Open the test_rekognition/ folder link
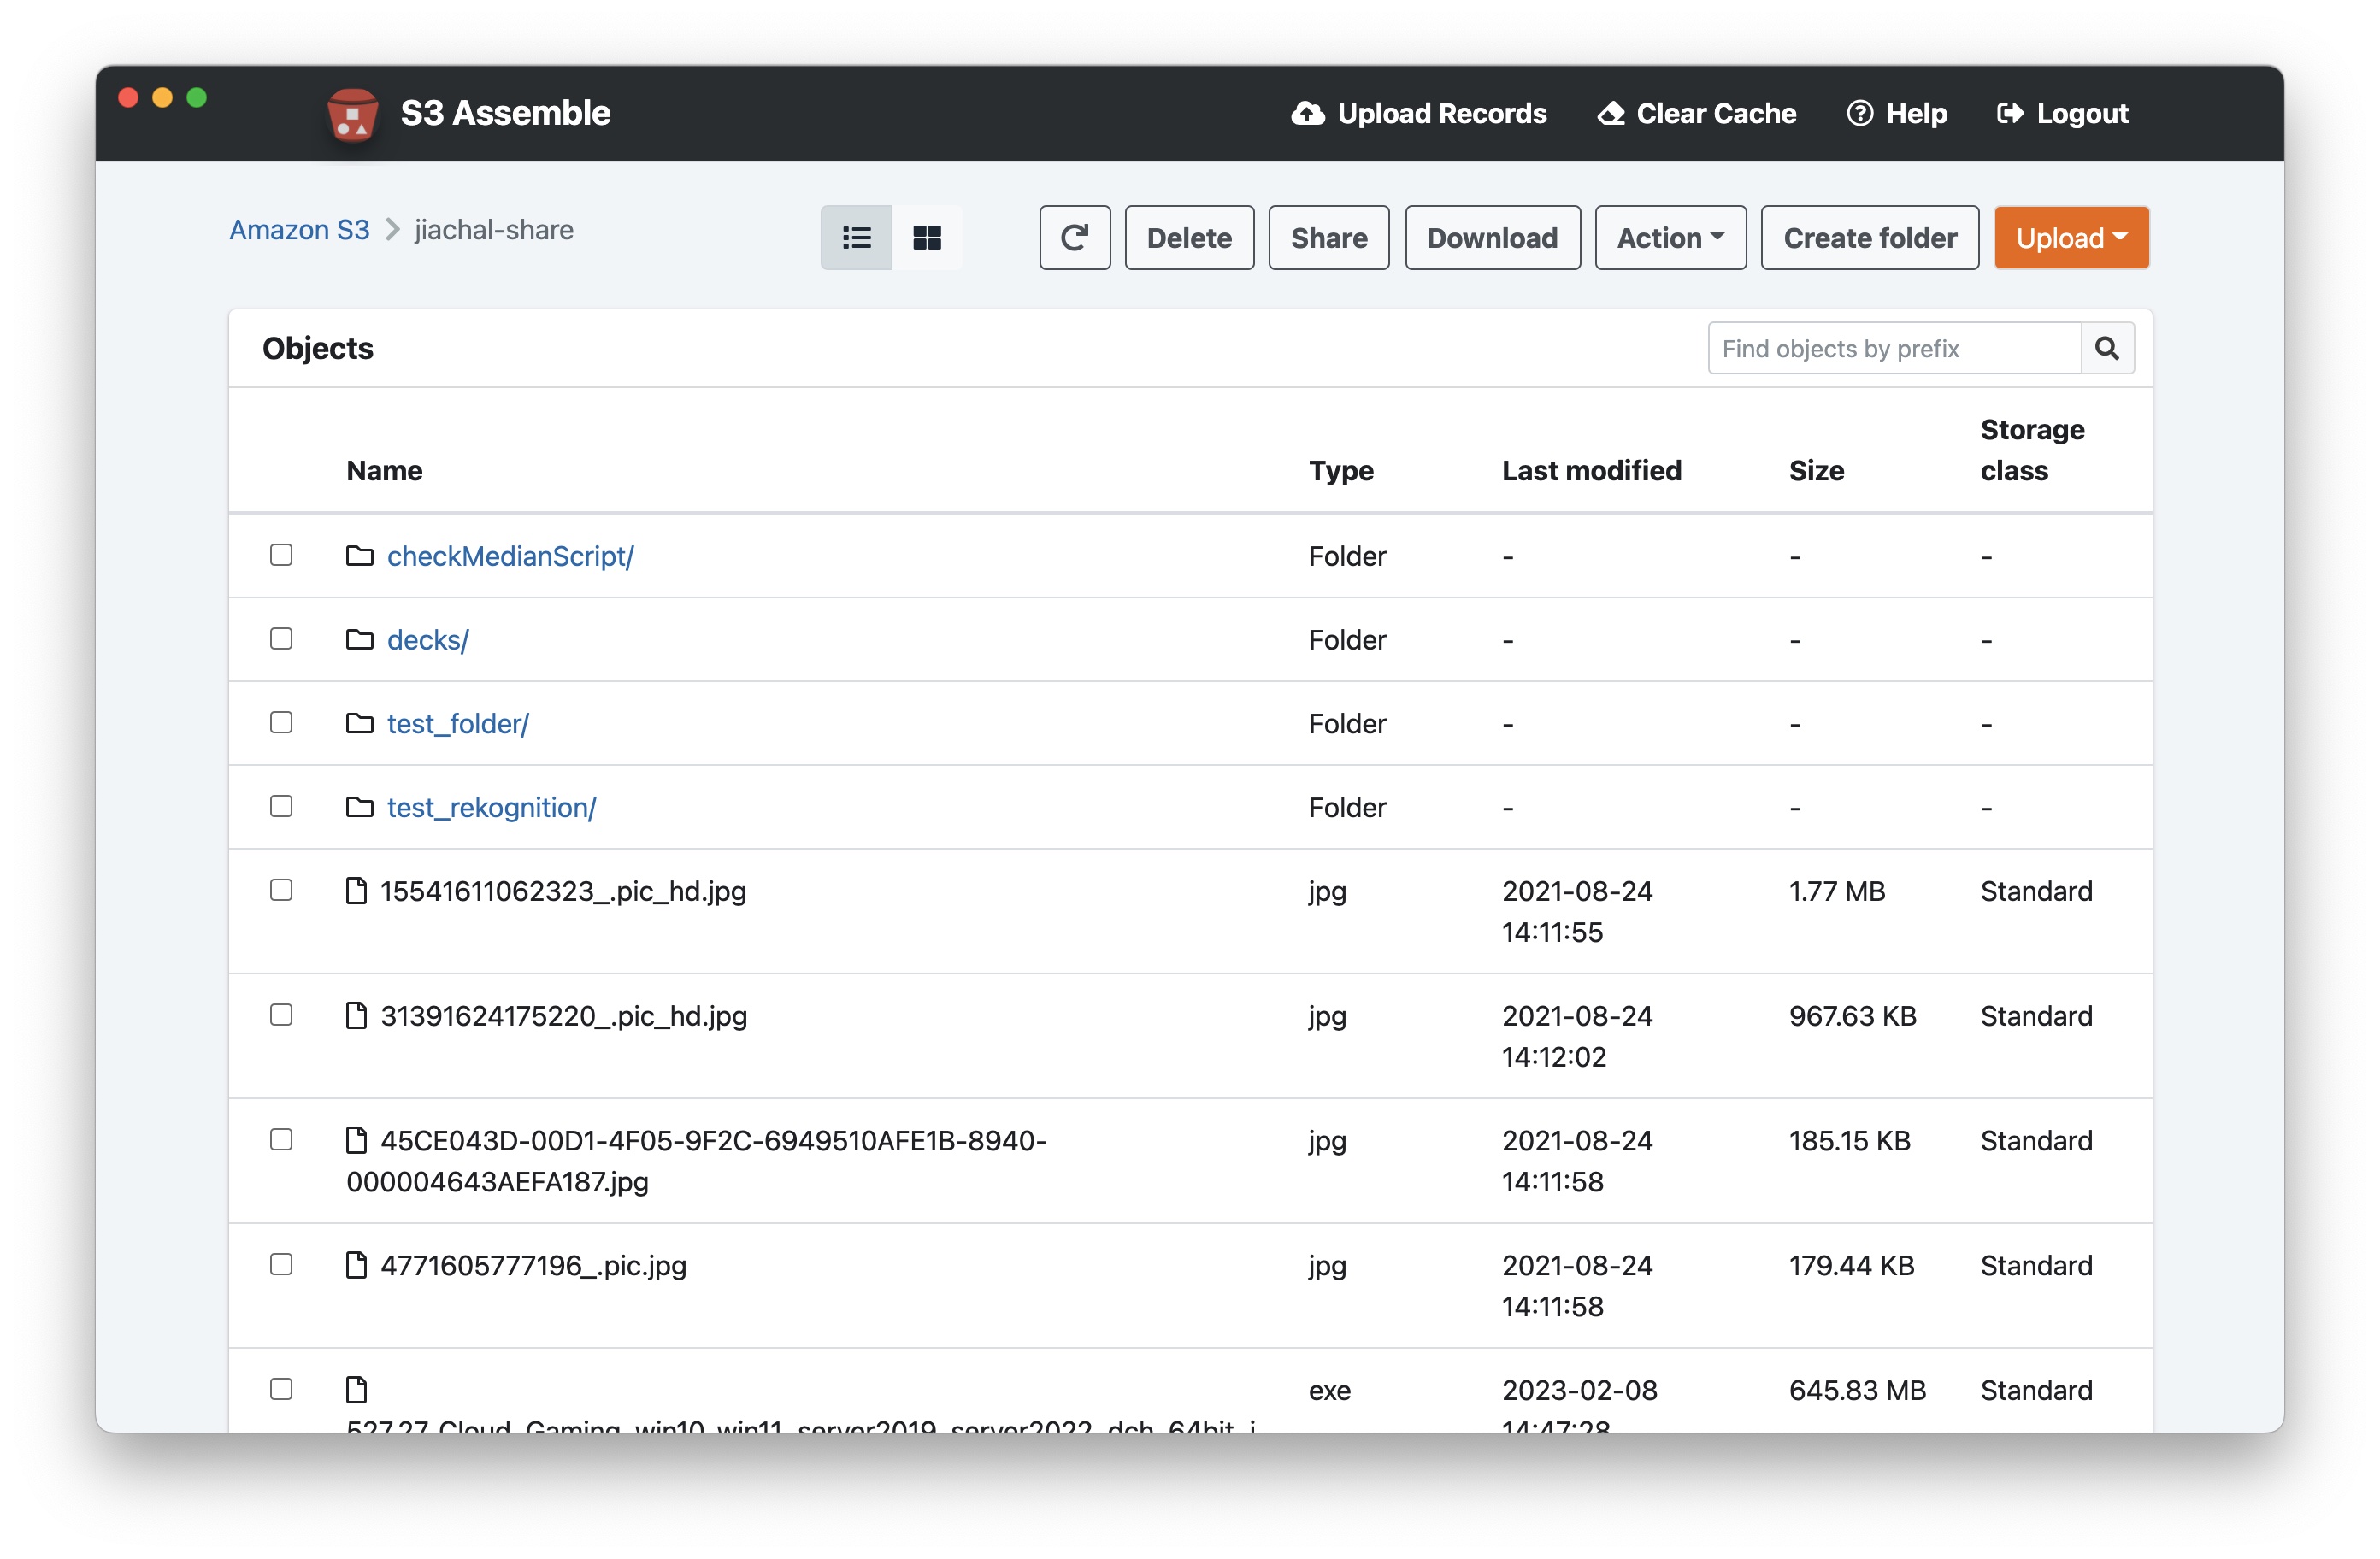The width and height of the screenshot is (2380, 1559). pyautogui.click(x=491, y=807)
